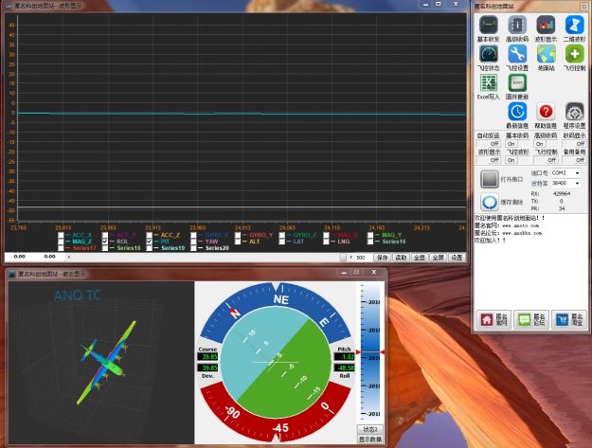Enable the GYRO_Y series checkbox
The height and width of the screenshot is (448, 592).
238,235
